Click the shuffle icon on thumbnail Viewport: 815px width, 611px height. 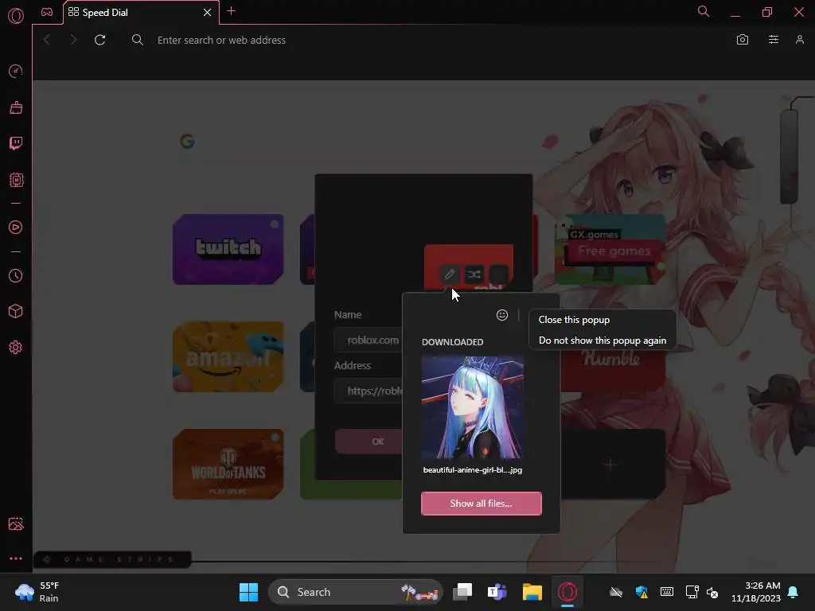(474, 274)
